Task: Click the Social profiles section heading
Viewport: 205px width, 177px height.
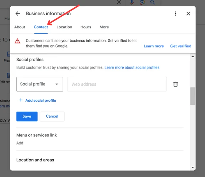Action: (x=30, y=60)
